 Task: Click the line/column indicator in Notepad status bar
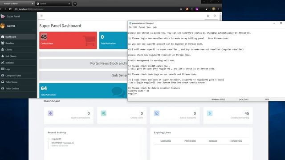(x=244, y=100)
